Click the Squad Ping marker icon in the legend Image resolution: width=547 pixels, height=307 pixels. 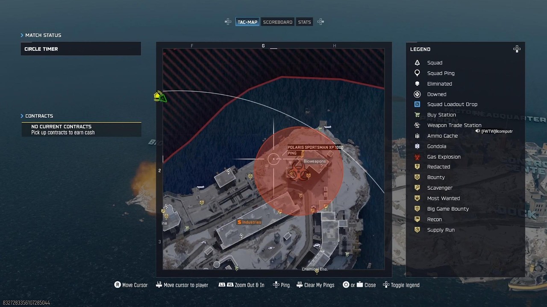(418, 73)
